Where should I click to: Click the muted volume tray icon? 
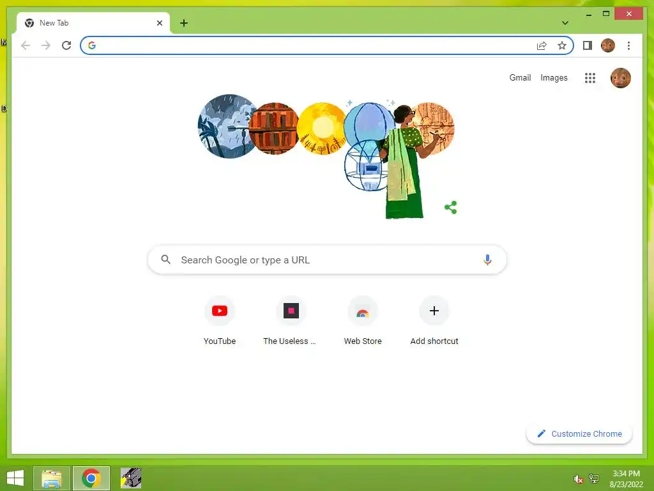(578, 479)
